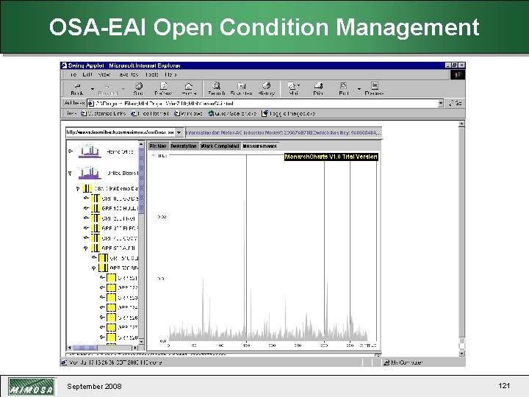
Task: Click the United States factory icon
Action: (90, 173)
